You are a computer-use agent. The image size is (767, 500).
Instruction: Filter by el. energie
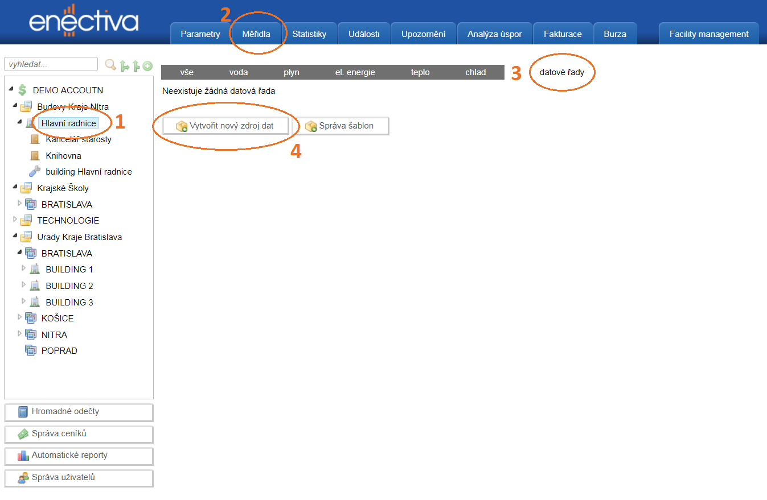coord(355,72)
